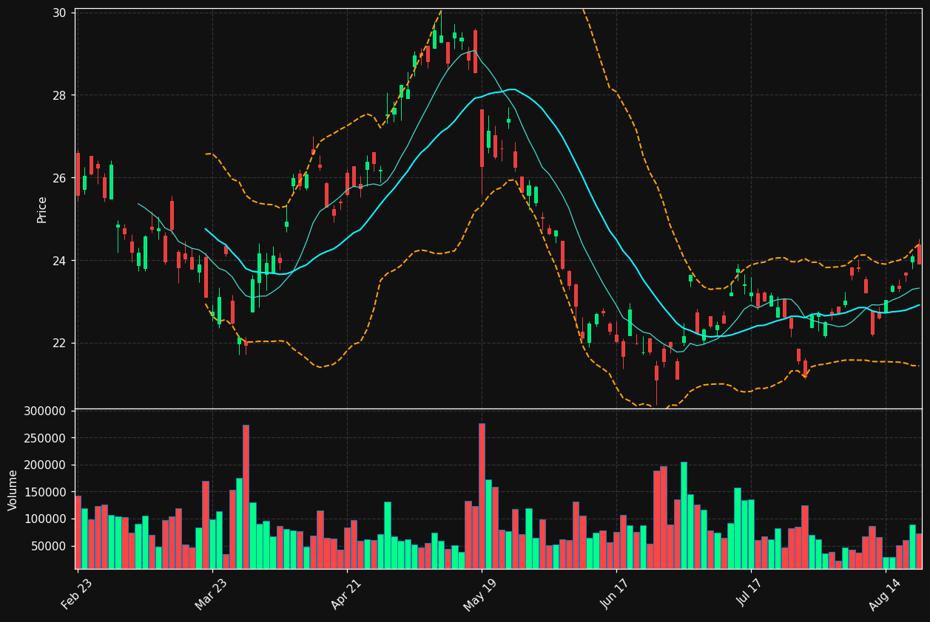Click the volume axis value 300000
This screenshot has width=930, height=622.
point(46,411)
